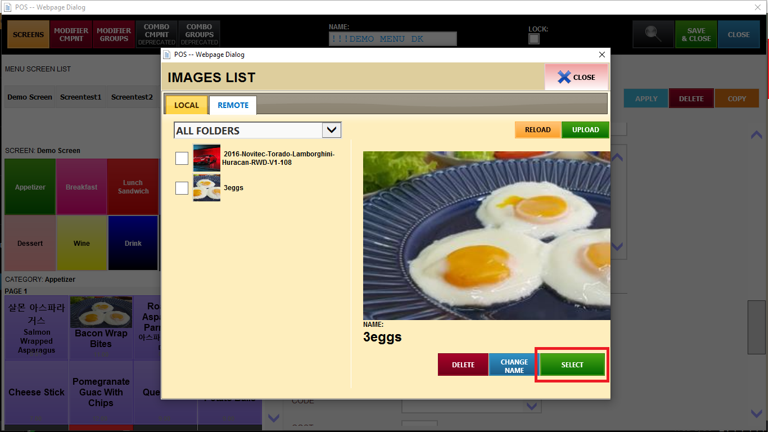This screenshot has width=769, height=432.
Task: Tick the checkbox beside the Lamborghini image
Action: [182, 159]
